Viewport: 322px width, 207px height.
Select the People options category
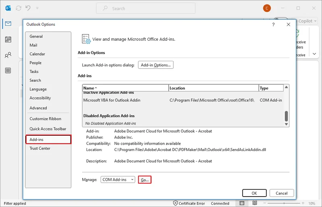[48, 63]
